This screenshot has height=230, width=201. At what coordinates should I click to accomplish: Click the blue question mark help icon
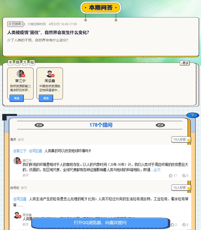(x=192, y=115)
